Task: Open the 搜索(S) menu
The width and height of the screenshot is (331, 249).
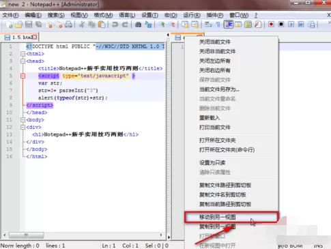Action: 56,15
